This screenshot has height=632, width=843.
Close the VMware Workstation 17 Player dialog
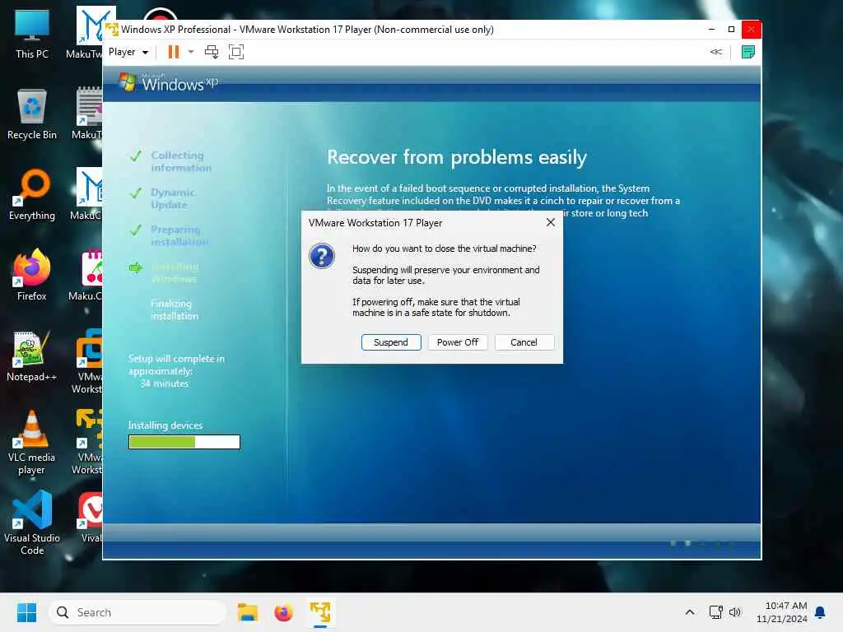point(551,222)
